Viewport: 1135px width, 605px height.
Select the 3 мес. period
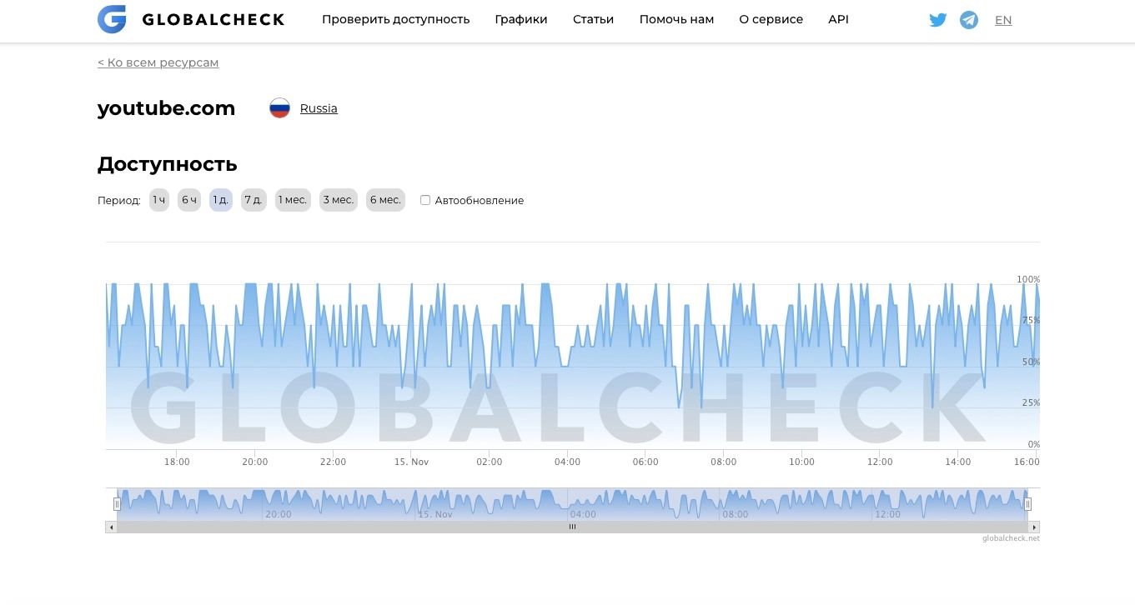[339, 200]
